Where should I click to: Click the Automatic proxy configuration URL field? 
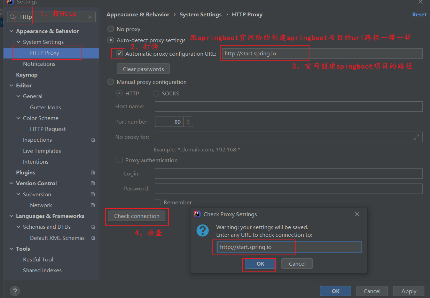[322, 54]
